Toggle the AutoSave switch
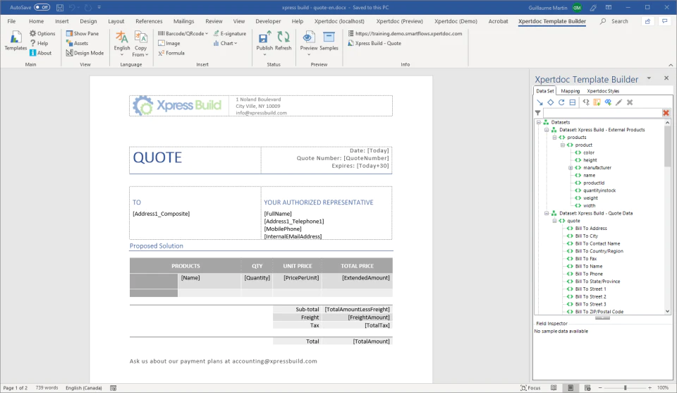Screen dimensions: 677x393 click(x=42, y=7)
